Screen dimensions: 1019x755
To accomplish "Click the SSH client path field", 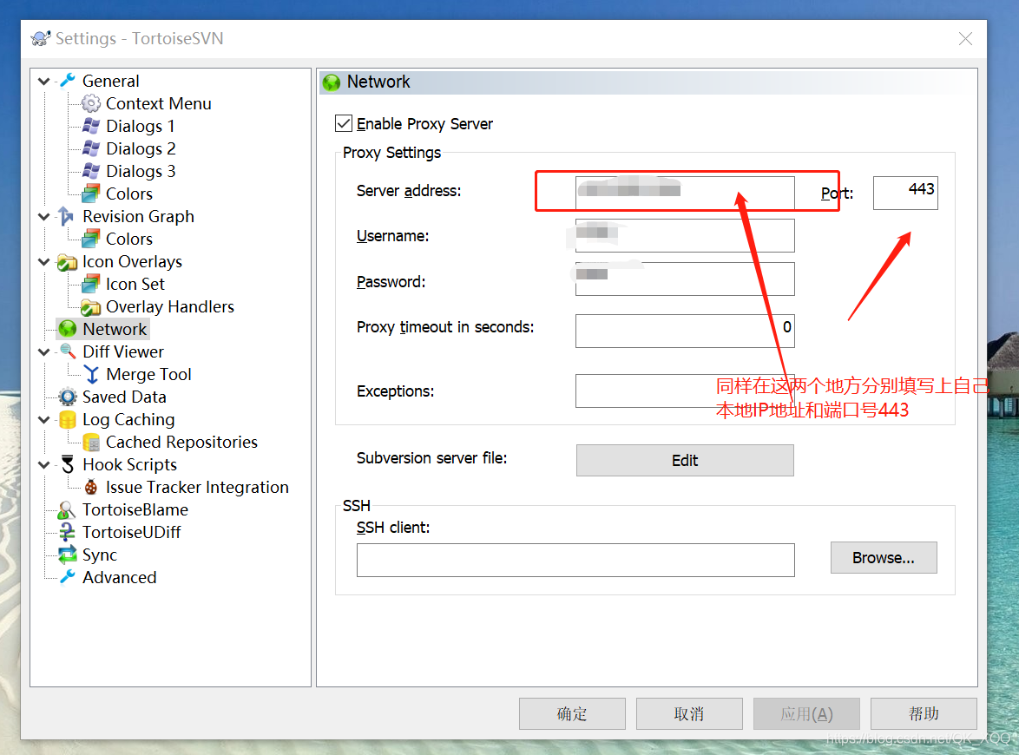I will tap(575, 560).
